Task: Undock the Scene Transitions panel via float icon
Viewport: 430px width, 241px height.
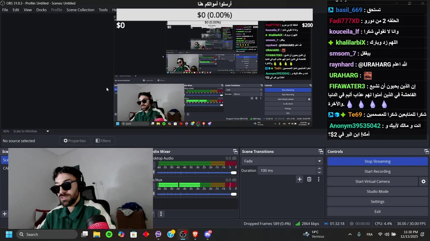Action: (x=321, y=152)
